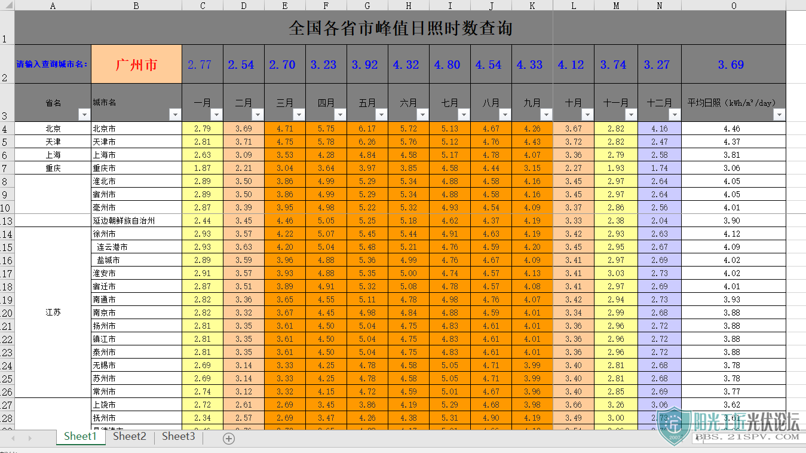Open the 四月 filter dropdown

pyautogui.click(x=340, y=115)
